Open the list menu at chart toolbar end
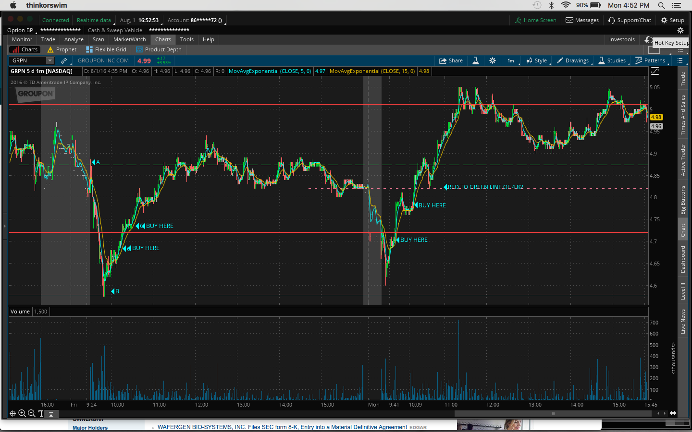The height and width of the screenshot is (432, 692). pyautogui.click(x=680, y=60)
